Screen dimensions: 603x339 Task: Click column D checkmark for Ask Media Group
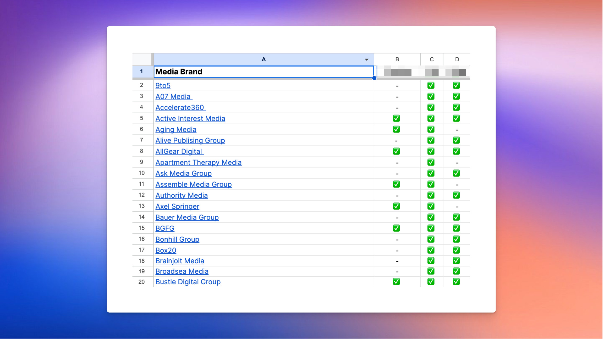[x=456, y=173]
